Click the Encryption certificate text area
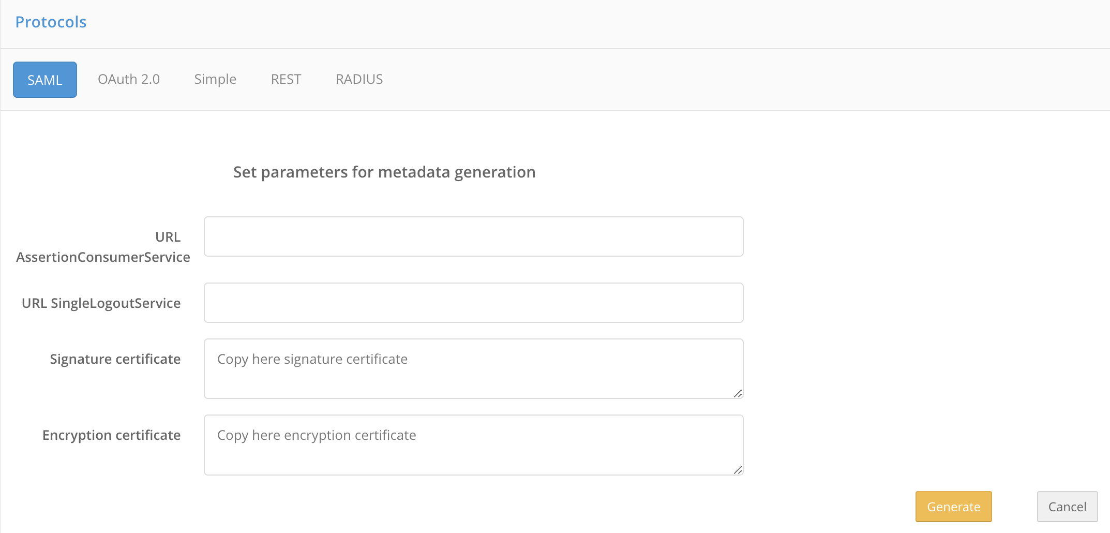The width and height of the screenshot is (1110, 533). [474, 445]
